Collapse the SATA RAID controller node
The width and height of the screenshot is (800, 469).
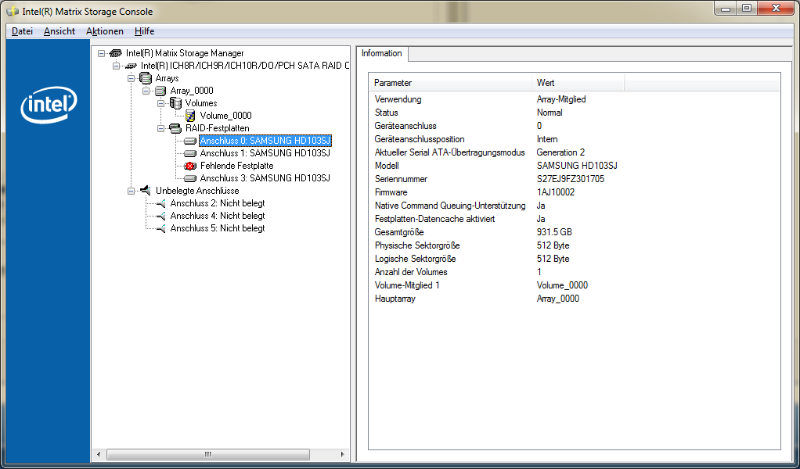[x=117, y=66]
